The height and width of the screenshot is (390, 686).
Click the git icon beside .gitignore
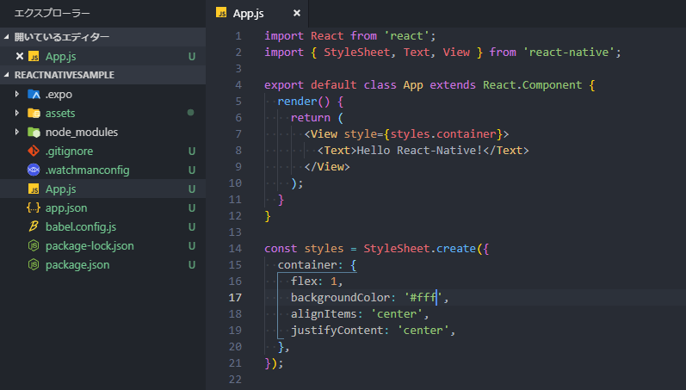pos(34,151)
